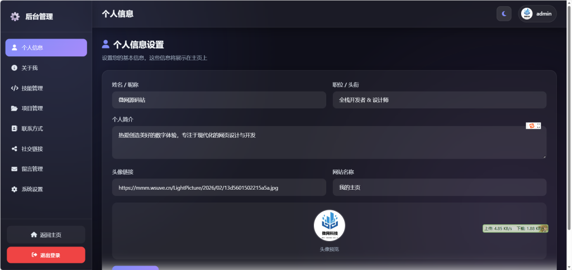This screenshot has height=270, width=572.
Task: Click the 个人信息 title in the header
Action: 117,14
